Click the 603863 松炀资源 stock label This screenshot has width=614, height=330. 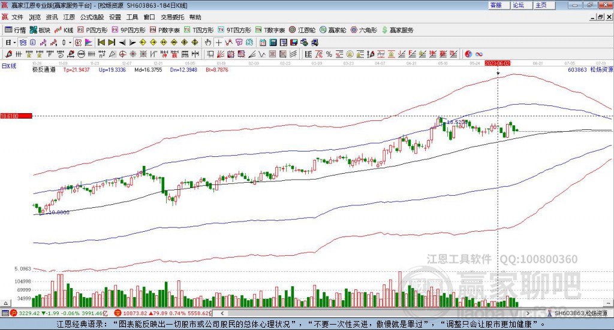tap(590, 69)
